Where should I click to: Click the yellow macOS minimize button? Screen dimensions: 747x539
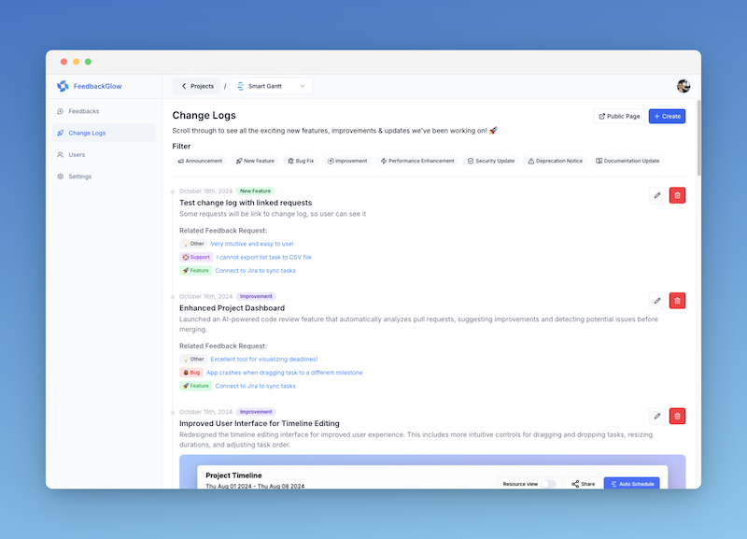(x=76, y=62)
